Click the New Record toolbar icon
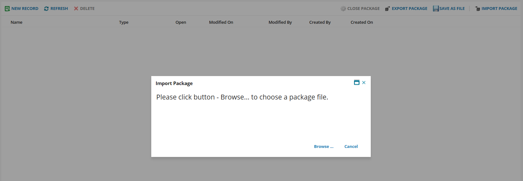This screenshot has width=523, height=181. coord(7,9)
